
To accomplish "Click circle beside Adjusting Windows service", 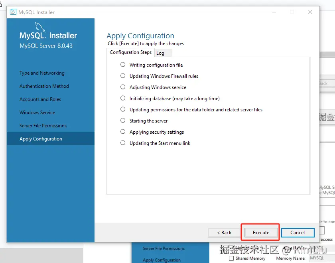I will coord(123,87).
